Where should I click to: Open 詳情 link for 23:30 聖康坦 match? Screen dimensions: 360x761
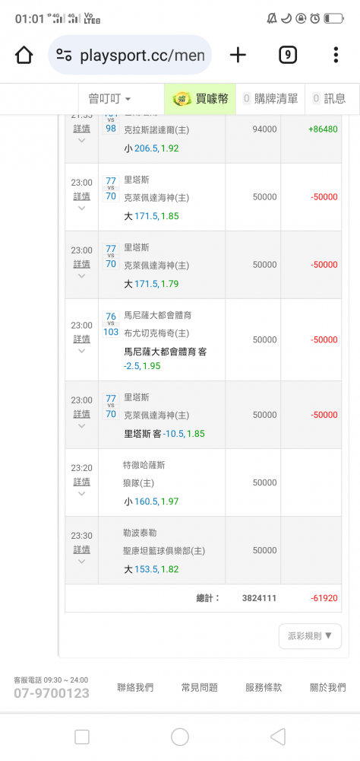click(81, 549)
